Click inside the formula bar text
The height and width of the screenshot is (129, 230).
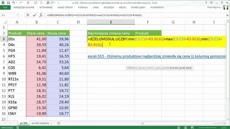pyautogui.click(x=94, y=15)
